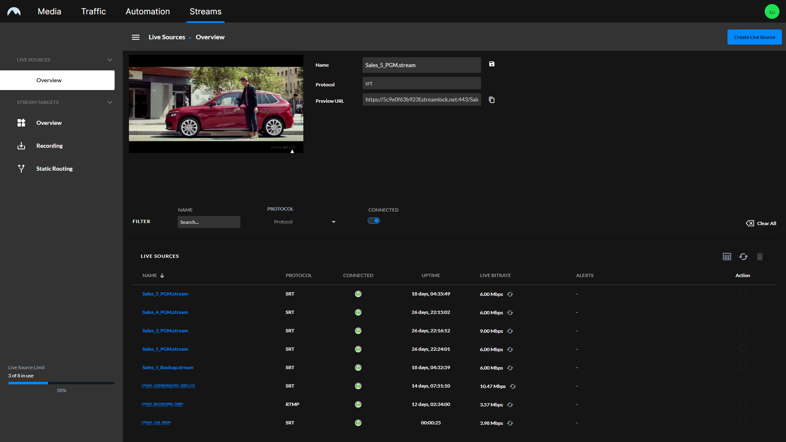786x442 pixels.
Task: Click the save icon next to stream name
Action: (x=492, y=64)
